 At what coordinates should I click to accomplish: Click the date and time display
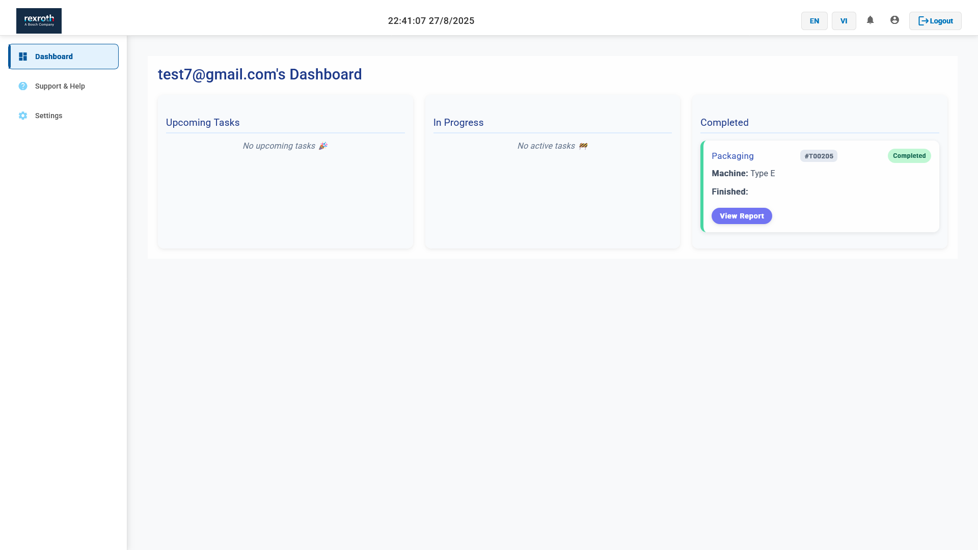pos(431,21)
